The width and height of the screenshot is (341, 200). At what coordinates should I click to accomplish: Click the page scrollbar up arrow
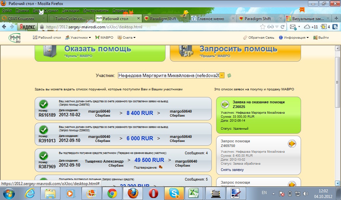tap(338, 48)
